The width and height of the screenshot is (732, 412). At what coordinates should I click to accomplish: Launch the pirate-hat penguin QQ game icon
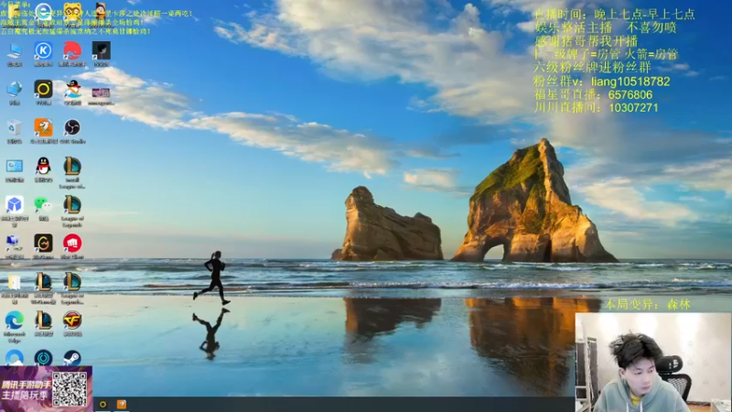tap(72, 89)
